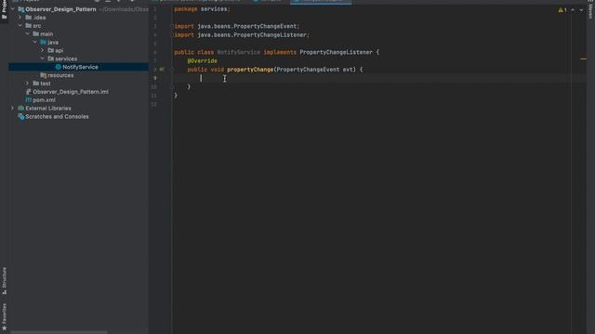Expand the api package arrow
Image resolution: width=595 pixels, height=334 pixels.
43,50
